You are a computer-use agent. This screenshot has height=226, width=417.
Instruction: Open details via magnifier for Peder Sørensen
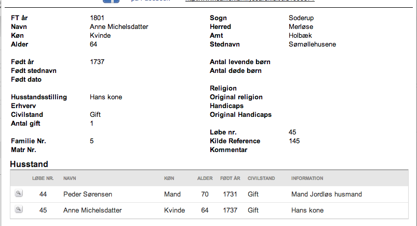tap(19, 193)
